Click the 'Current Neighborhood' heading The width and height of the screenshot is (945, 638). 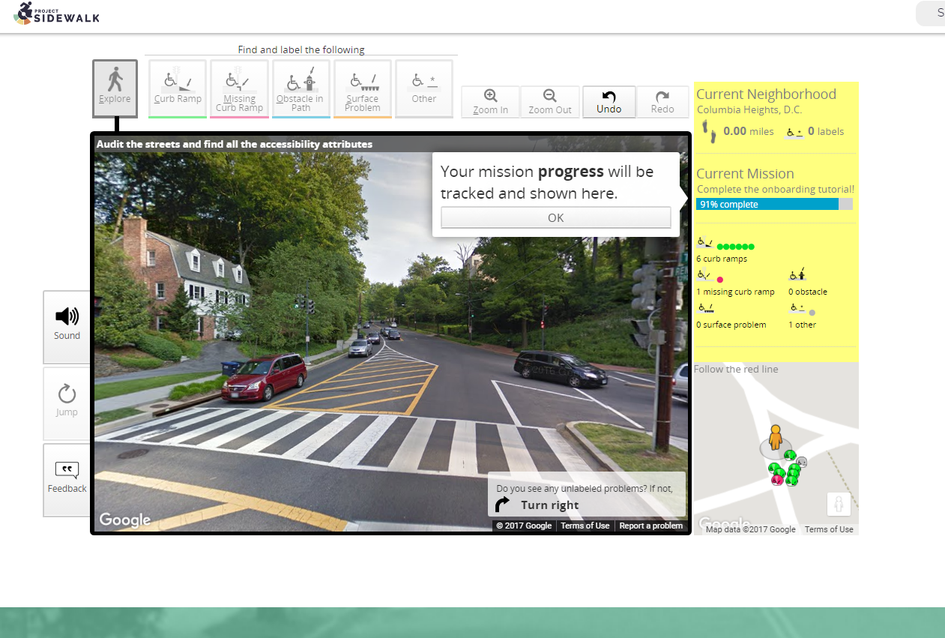[x=766, y=94]
